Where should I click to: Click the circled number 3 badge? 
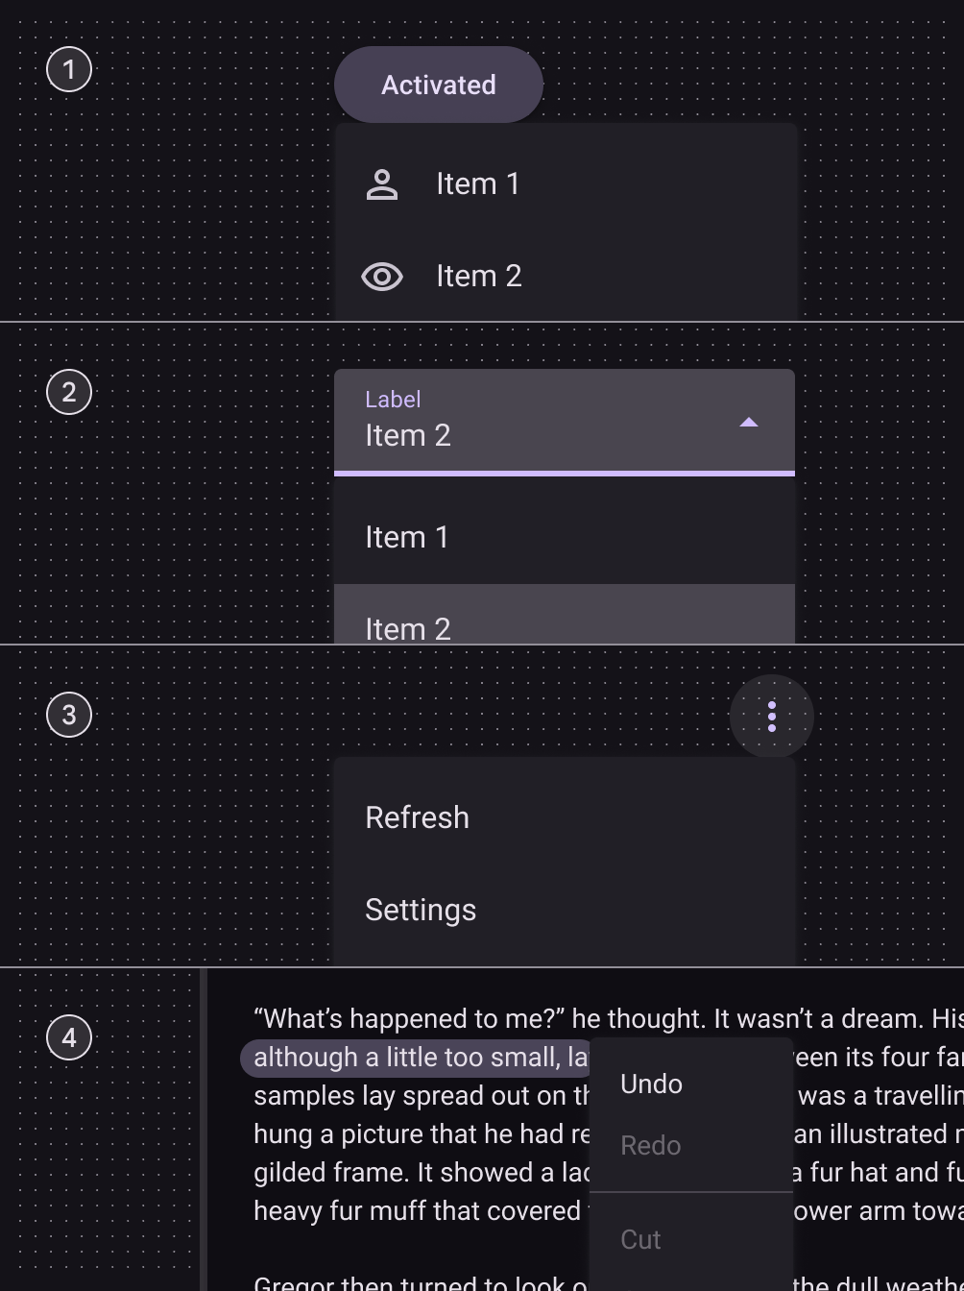click(69, 715)
